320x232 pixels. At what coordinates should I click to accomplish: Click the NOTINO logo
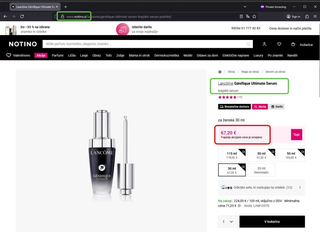(23, 44)
